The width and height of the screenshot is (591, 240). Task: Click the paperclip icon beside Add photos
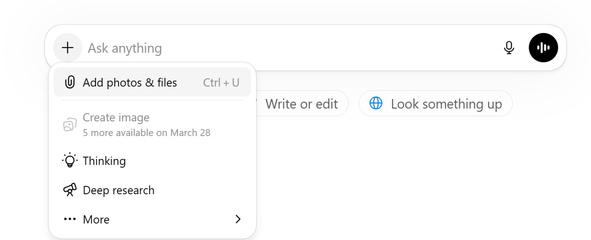coord(70,82)
